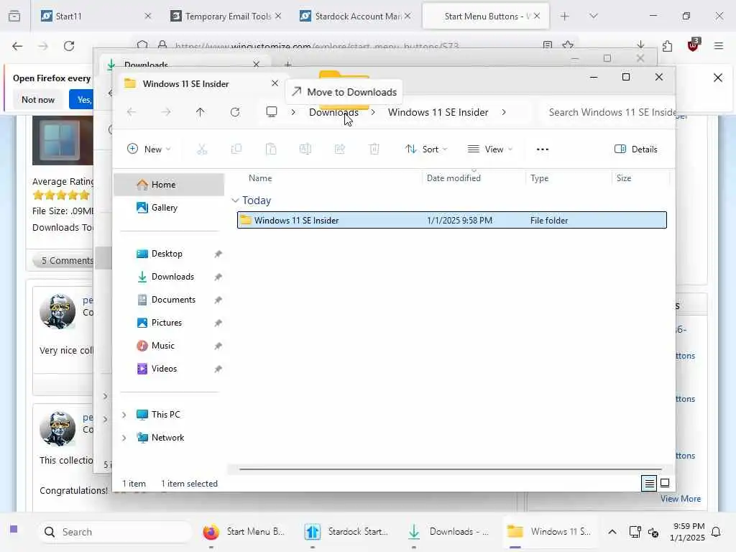This screenshot has height=552, width=736.
Task: Click horizontal scrollbar in file list
Action: tap(451, 469)
